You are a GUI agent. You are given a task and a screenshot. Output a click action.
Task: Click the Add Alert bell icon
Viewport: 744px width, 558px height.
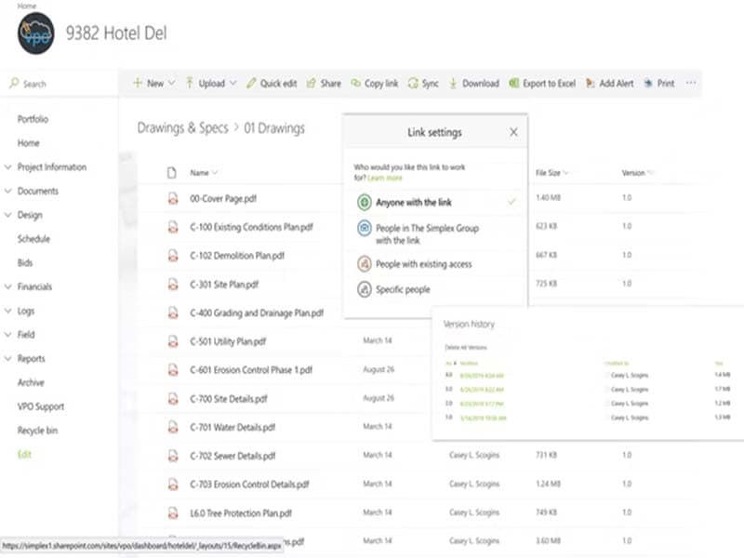[591, 84]
